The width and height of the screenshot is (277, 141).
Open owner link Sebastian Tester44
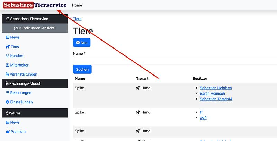pos(216,99)
